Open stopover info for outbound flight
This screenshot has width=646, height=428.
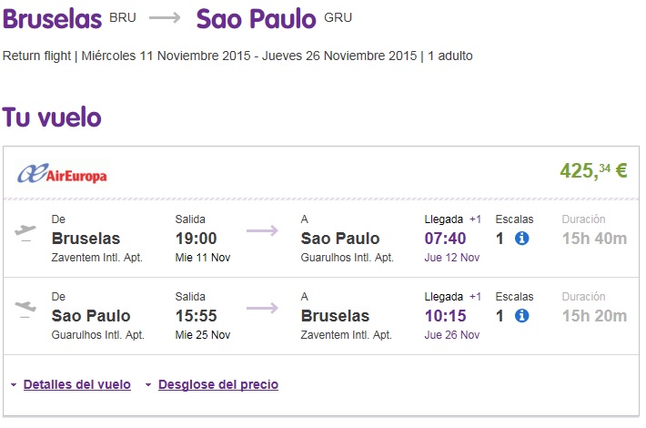pos(521,239)
